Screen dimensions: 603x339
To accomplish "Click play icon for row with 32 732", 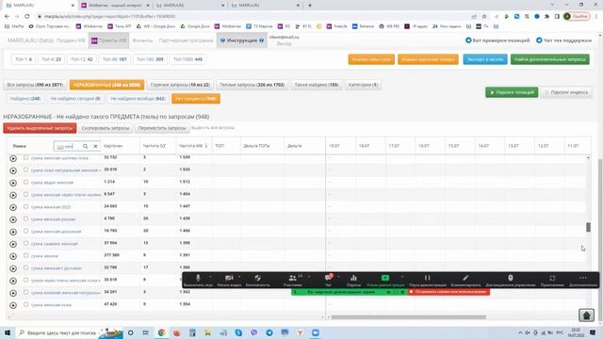I will (x=13, y=158).
